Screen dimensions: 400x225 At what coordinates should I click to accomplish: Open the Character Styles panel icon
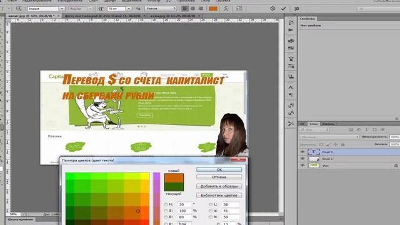coord(291,106)
